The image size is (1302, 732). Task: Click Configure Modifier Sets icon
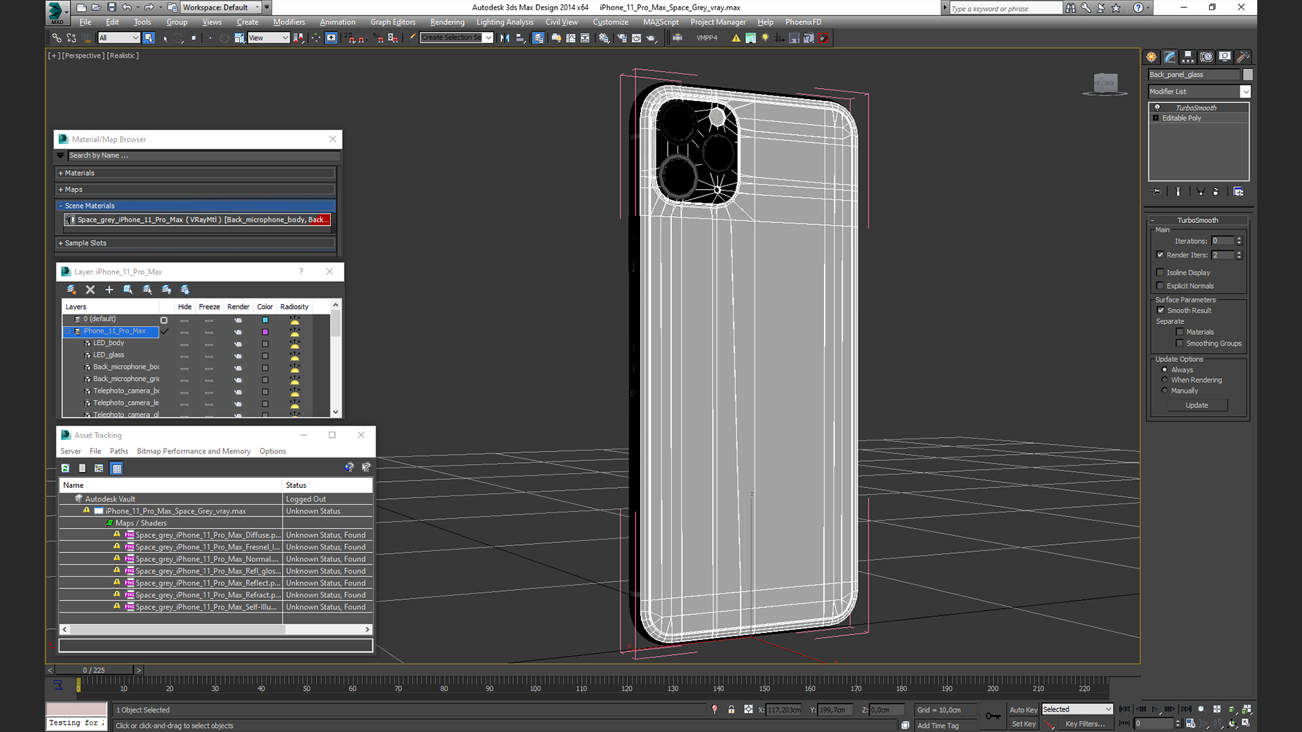[1238, 192]
